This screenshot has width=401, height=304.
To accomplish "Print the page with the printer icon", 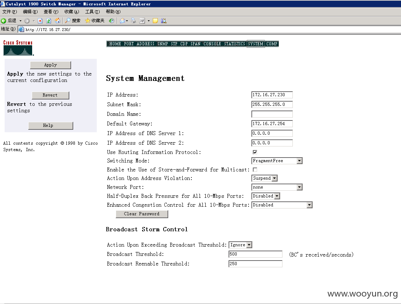I will pos(134,21).
